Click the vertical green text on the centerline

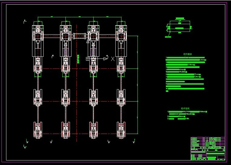(x=78, y=59)
